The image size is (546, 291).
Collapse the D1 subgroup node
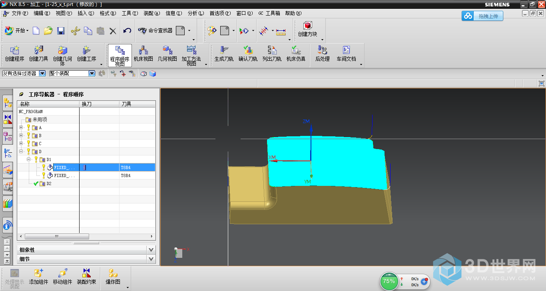(x=29, y=159)
